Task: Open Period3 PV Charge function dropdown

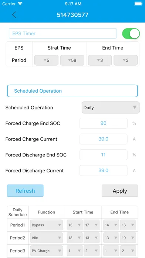Action: tap(47, 251)
